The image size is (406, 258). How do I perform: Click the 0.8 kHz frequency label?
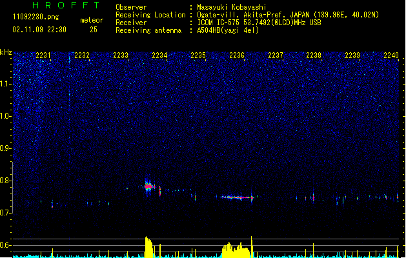point(6,181)
